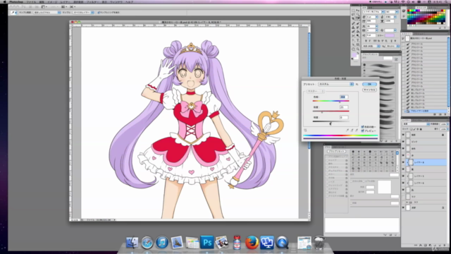Click the lock-all padlock icon in Layers panel
This screenshot has width=451, height=254.
click(x=421, y=129)
